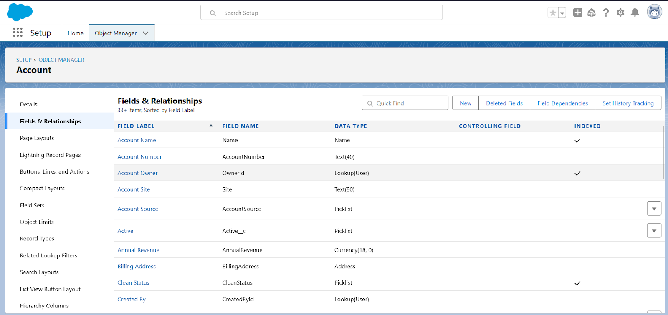Click the Clean Status indexed checkmark
Viewport: 668px width, 315px height.
(x=577, y=284)
